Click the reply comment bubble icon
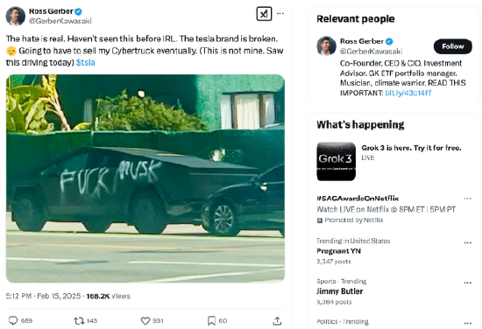 click(13, 320)
